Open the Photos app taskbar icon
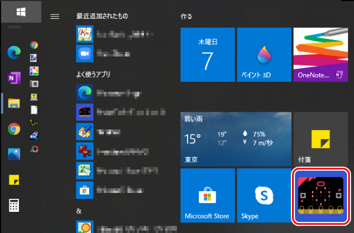This screenshot has width=354, height=233. [14, 154]
